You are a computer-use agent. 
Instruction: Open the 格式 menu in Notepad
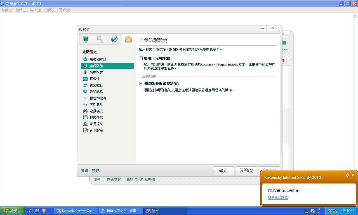click(x=35, y=10)
